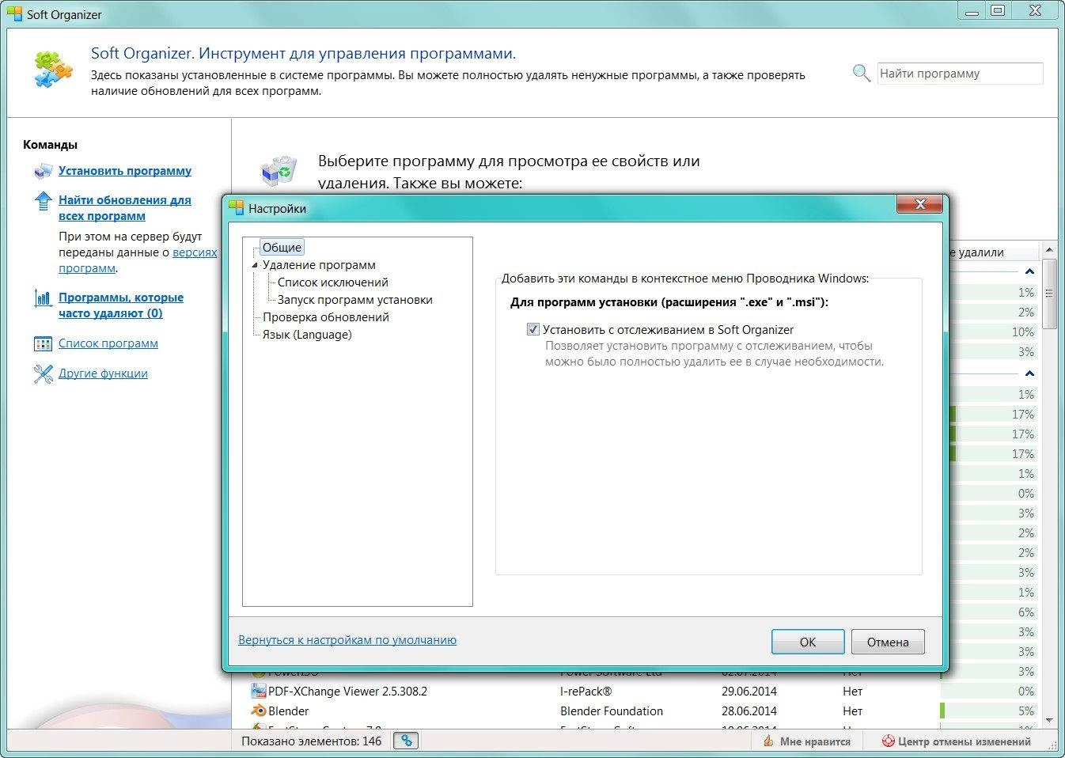Click the 5% removal value in the Blender row

(1025, 711)
